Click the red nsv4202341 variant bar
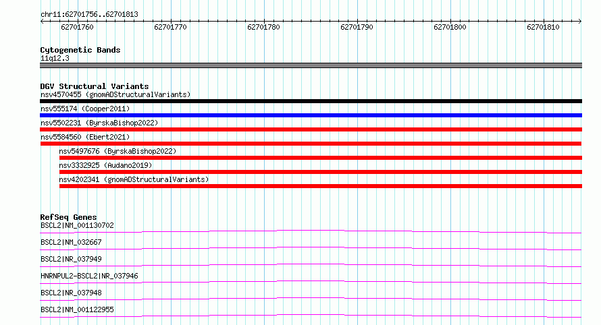Viewport: 601px width, 325px height. tap(321, 186)
